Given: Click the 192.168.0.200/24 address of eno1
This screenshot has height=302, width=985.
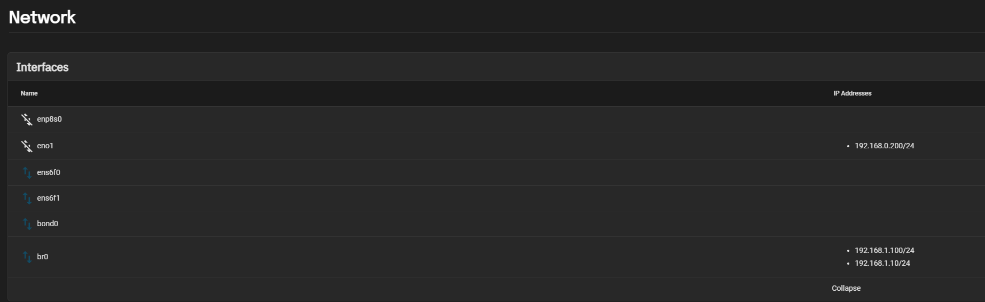Looking at the screenshot, I should (884, 146).
